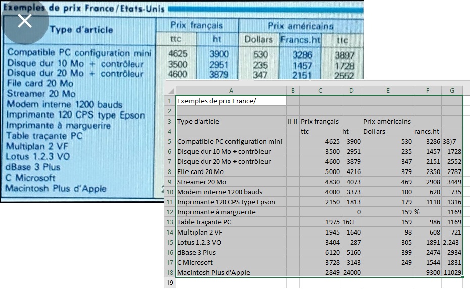This screenshot has width=470, height=289.
Task: Select row 9 header
Action: pyautogui.click(x=170, y=182)
